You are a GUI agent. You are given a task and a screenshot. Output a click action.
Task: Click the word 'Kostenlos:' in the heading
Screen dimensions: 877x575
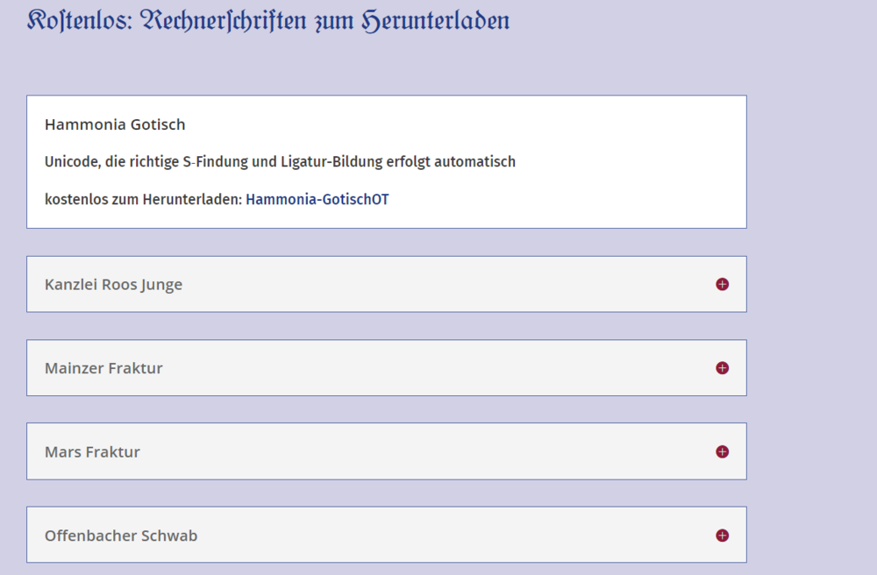click(80, 20)
